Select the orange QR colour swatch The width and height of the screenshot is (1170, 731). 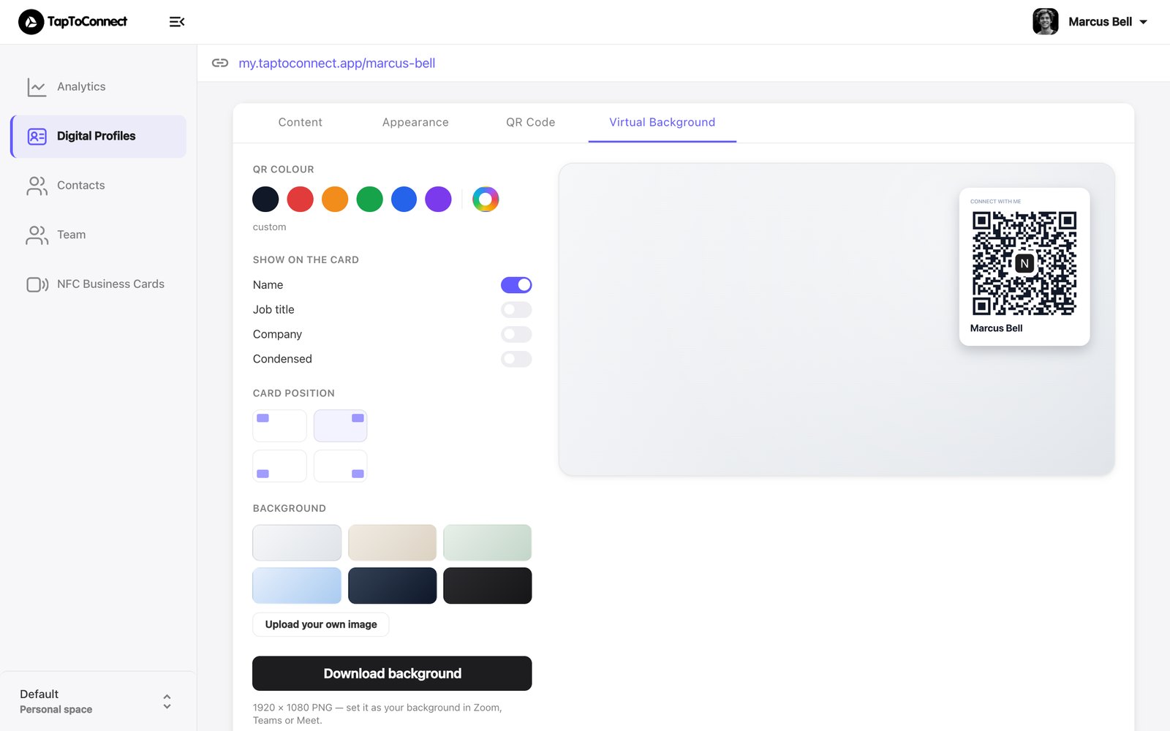[335, 199]
